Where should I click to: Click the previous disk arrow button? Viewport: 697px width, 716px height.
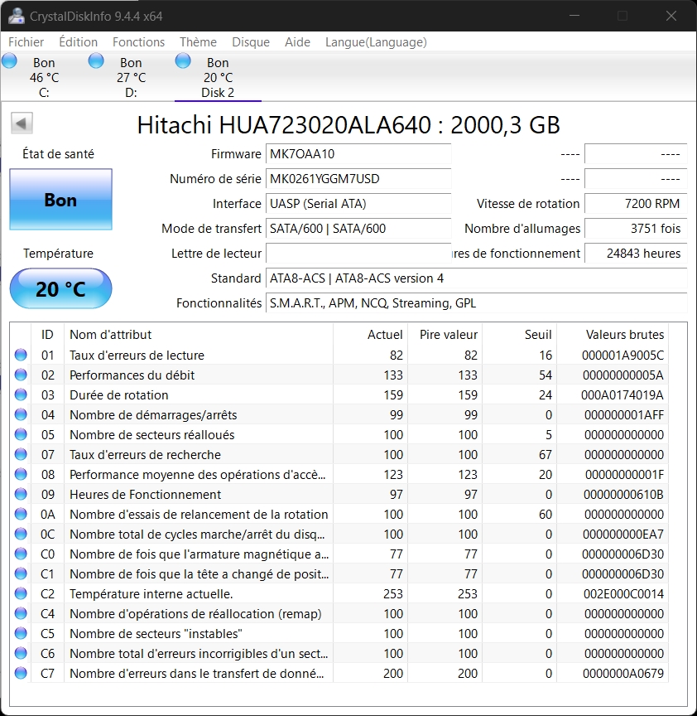coord(22,123)
